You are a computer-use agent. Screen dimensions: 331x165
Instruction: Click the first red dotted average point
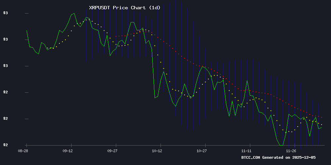(116, 36)
